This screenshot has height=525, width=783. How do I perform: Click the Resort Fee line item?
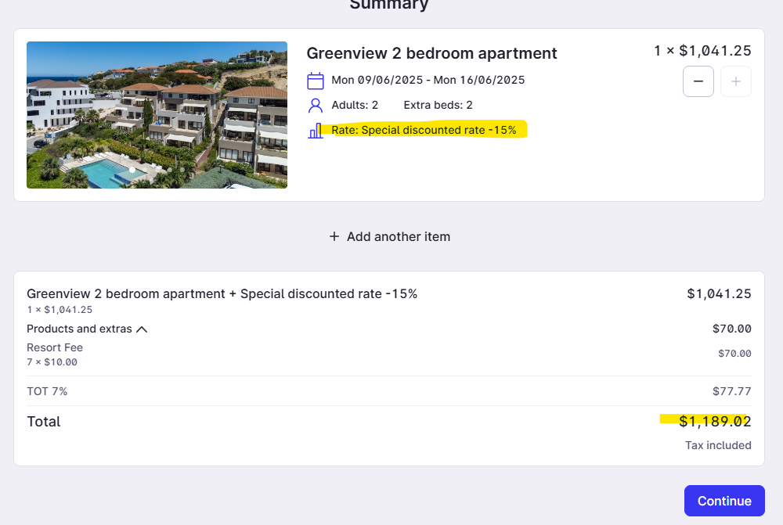(55, 347)
